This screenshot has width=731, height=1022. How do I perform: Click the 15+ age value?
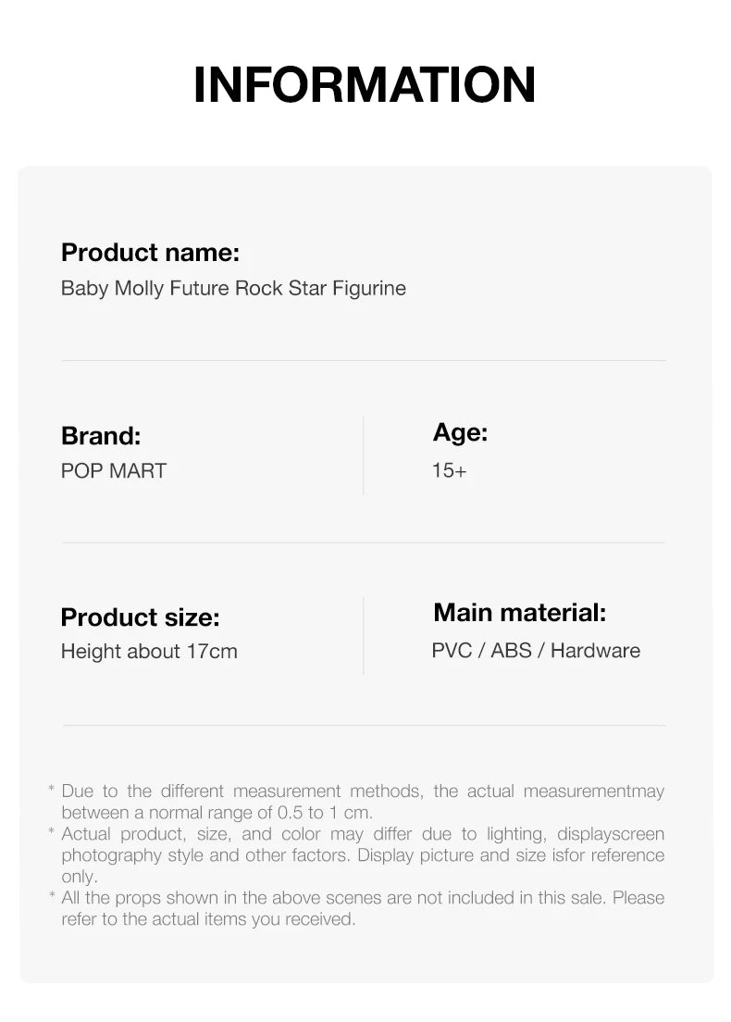click(x=449, y=470)
